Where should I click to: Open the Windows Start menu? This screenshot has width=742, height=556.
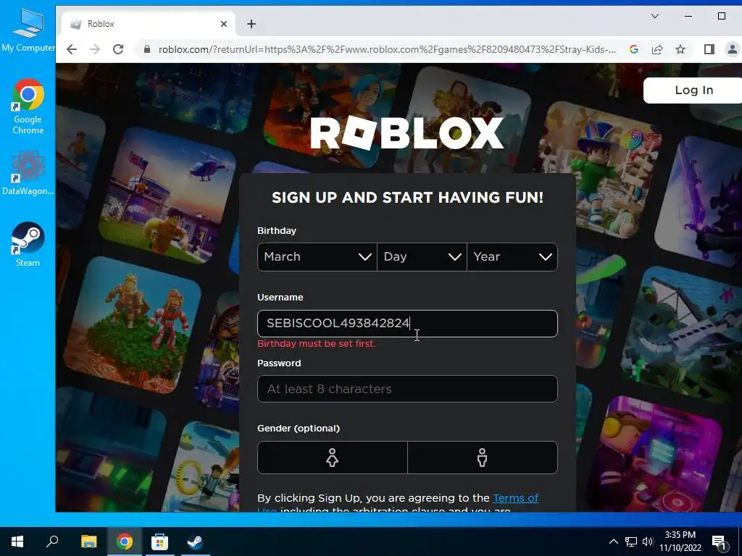click(17, 542)
